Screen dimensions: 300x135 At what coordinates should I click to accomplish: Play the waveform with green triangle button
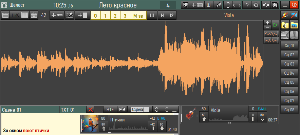coord(275,25)
